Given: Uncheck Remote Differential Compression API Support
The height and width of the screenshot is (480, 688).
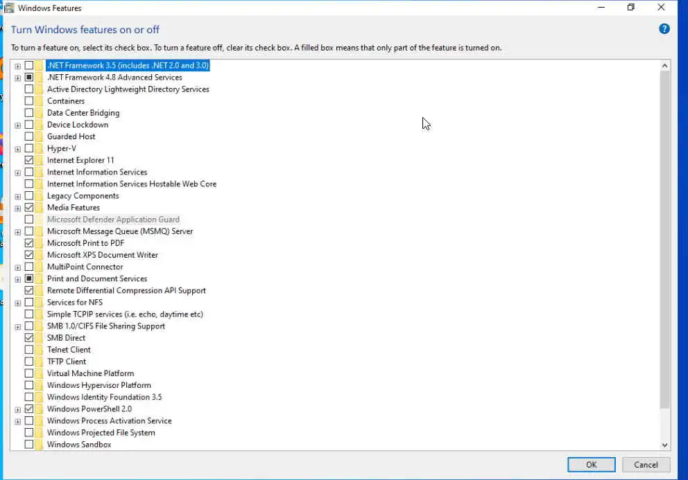Looking at the screenshot, I should [x=29, y=290].
